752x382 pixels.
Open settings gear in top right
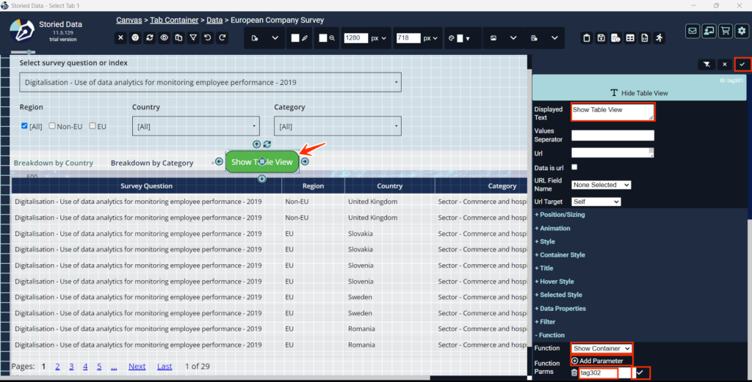tap(742, 31)
